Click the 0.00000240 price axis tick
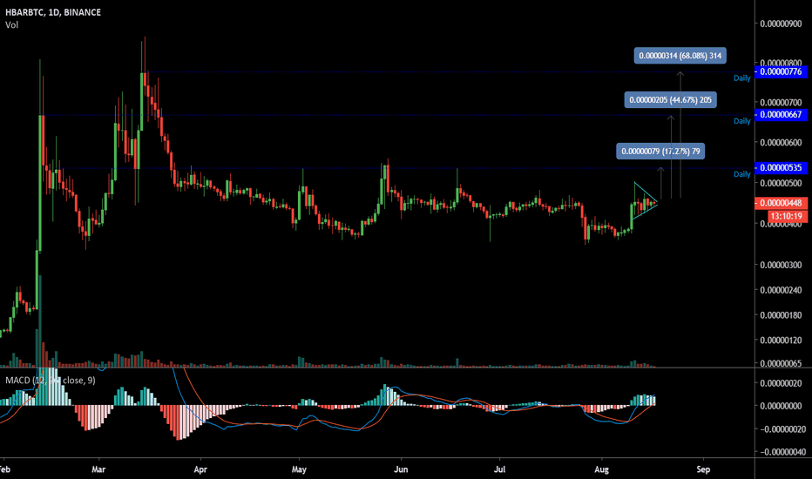Viewport: 812px width, 479px height. tap(781, 290)
